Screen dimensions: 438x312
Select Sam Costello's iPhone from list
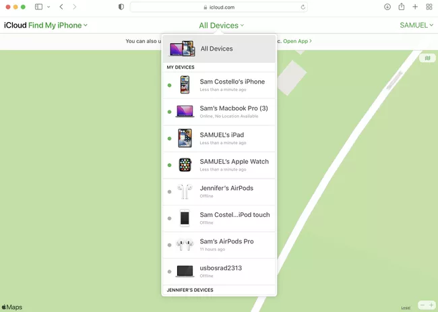pyautogui.click(x=232, y=85)
